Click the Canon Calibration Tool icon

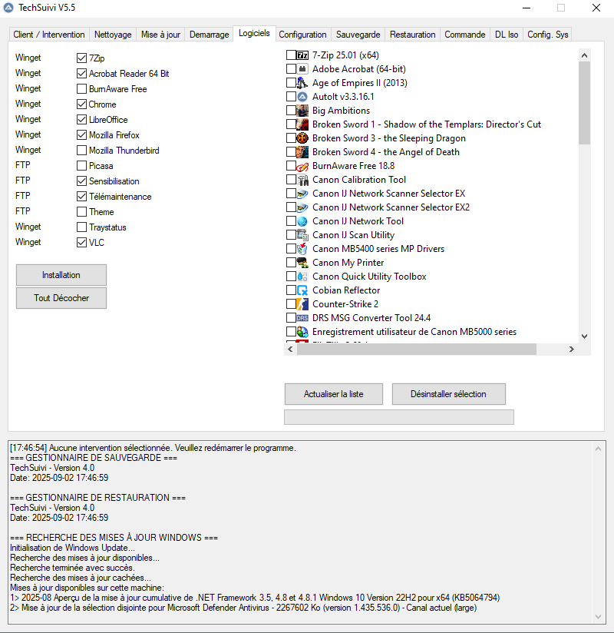300,180
